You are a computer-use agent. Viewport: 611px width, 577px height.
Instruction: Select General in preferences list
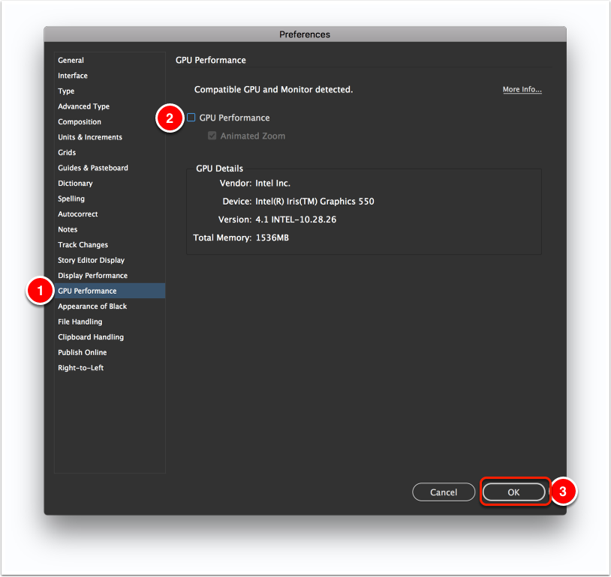point(71,60)
